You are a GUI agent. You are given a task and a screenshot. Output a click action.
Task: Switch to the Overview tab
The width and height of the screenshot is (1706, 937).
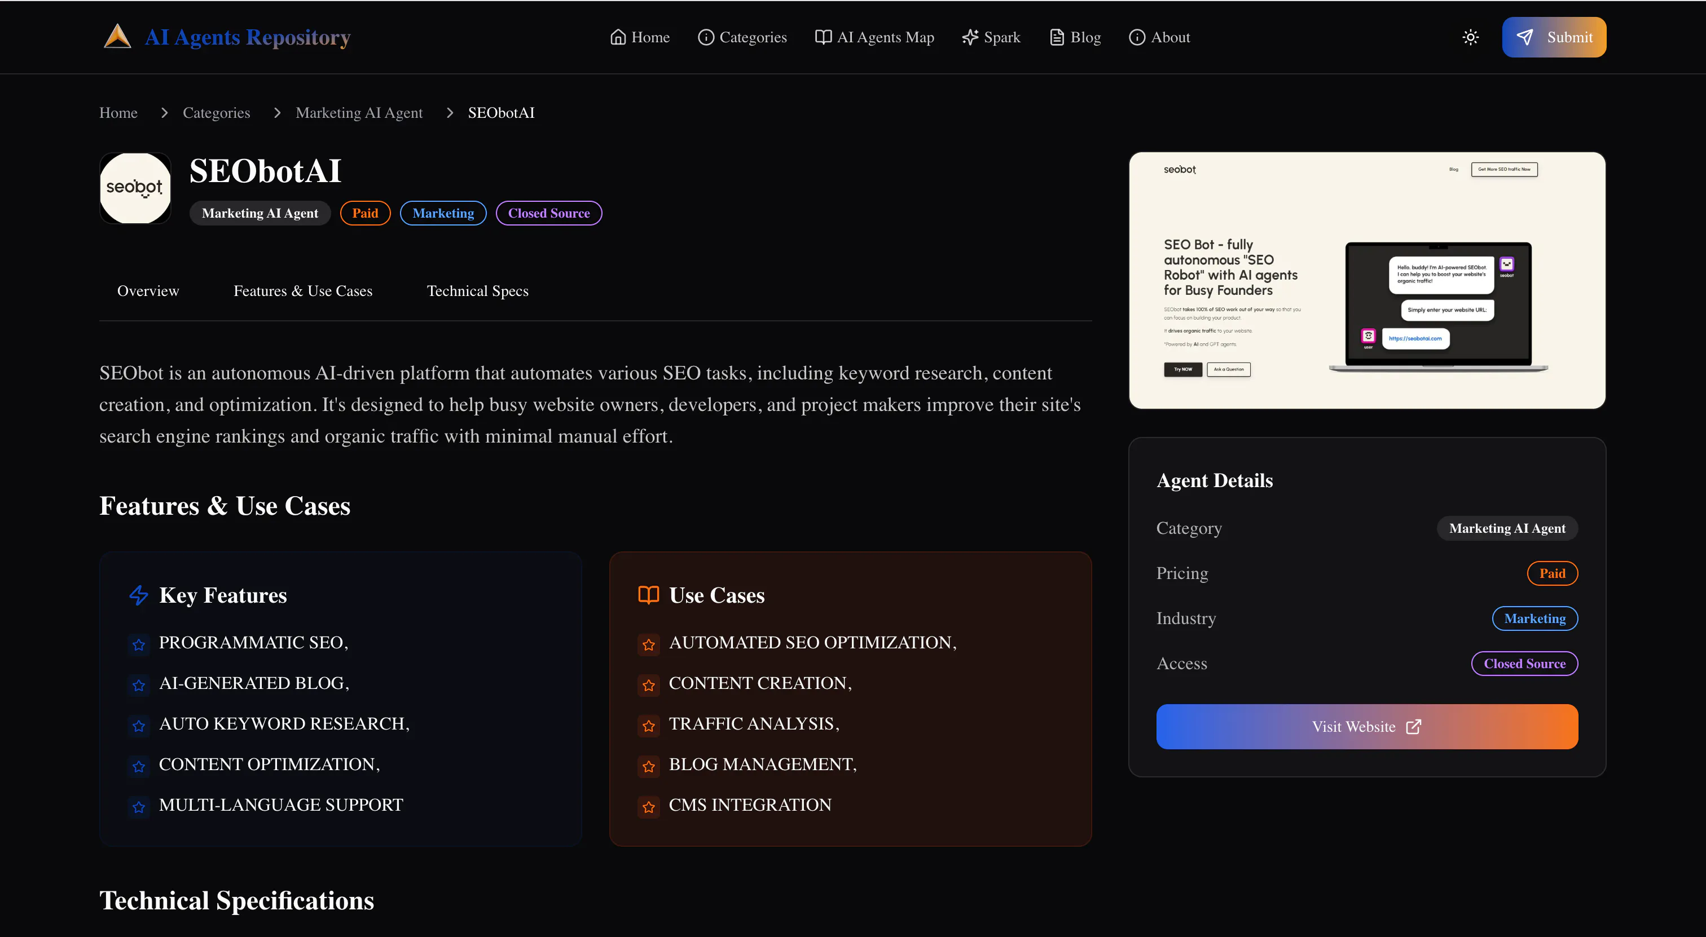(x=148, y=290)
